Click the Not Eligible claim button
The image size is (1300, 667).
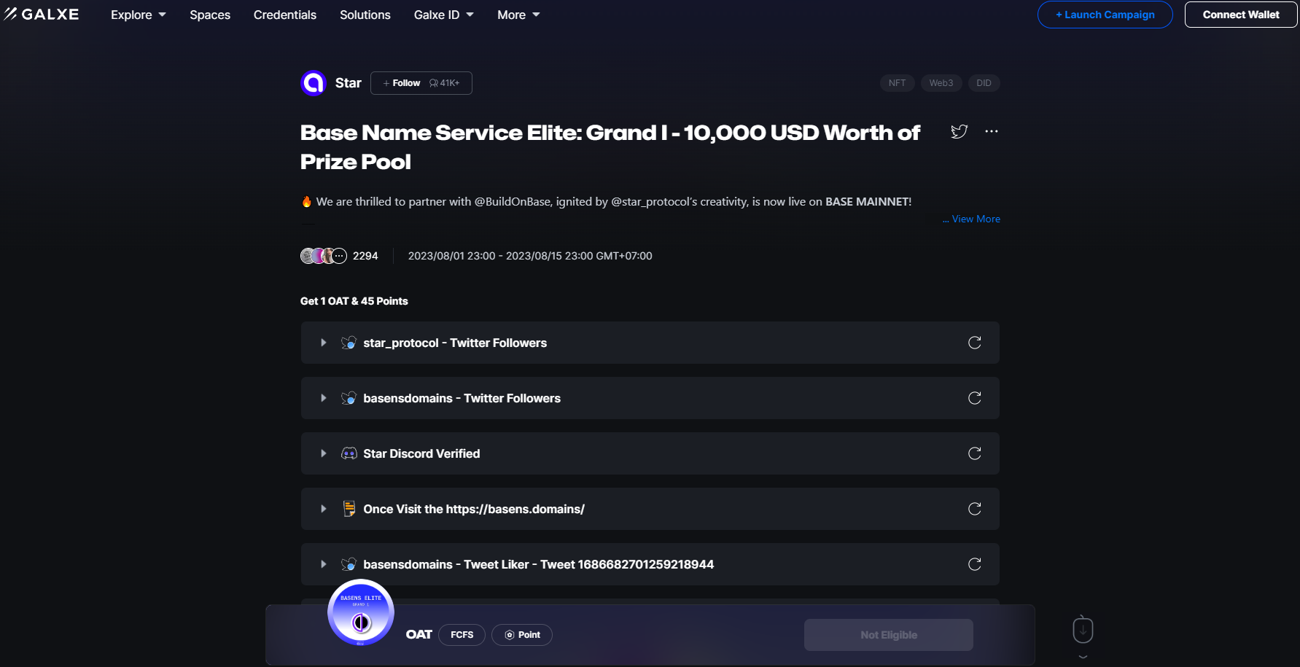coord(889,635)
